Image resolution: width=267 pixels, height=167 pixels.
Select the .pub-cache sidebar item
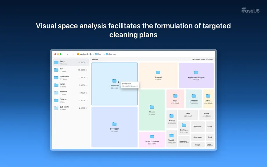[71, 108]
